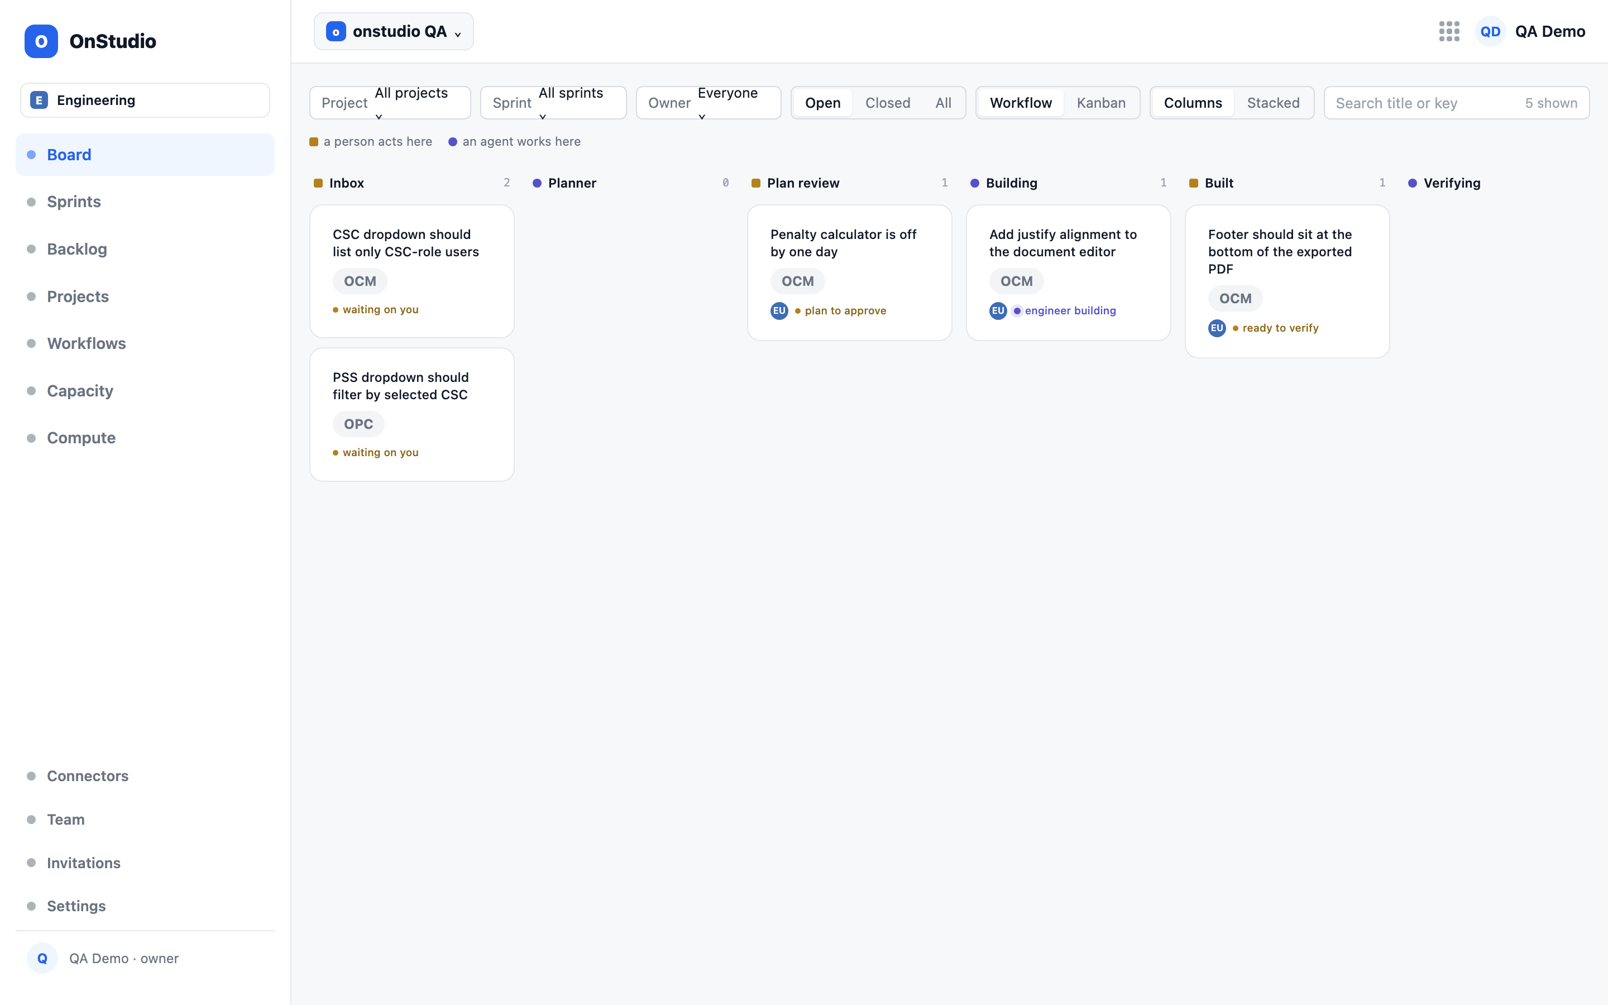Click the Engineering E badge icon

[39, 100]
